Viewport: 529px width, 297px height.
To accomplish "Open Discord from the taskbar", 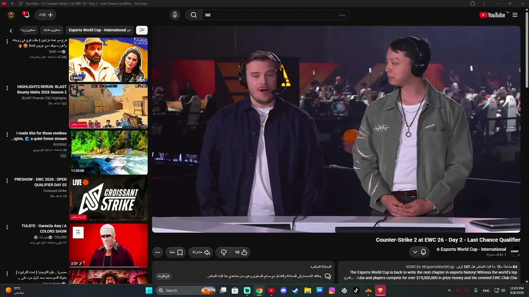I will pyautogui.click(x=284, y=290).
